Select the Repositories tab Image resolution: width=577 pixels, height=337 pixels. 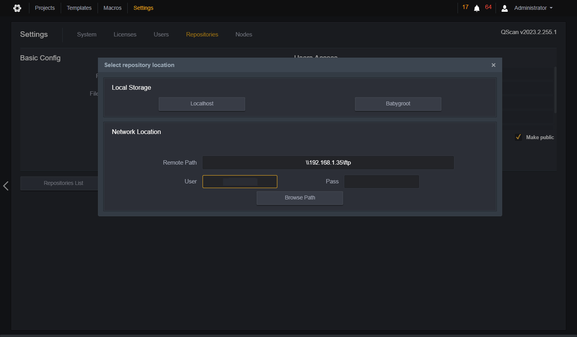202,34
